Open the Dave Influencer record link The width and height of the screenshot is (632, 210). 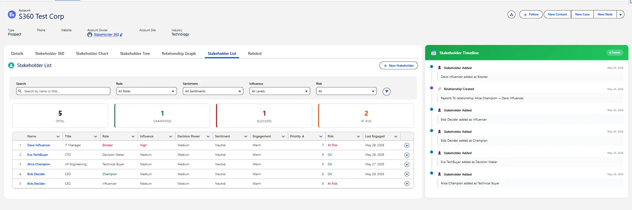pos(39,145)
